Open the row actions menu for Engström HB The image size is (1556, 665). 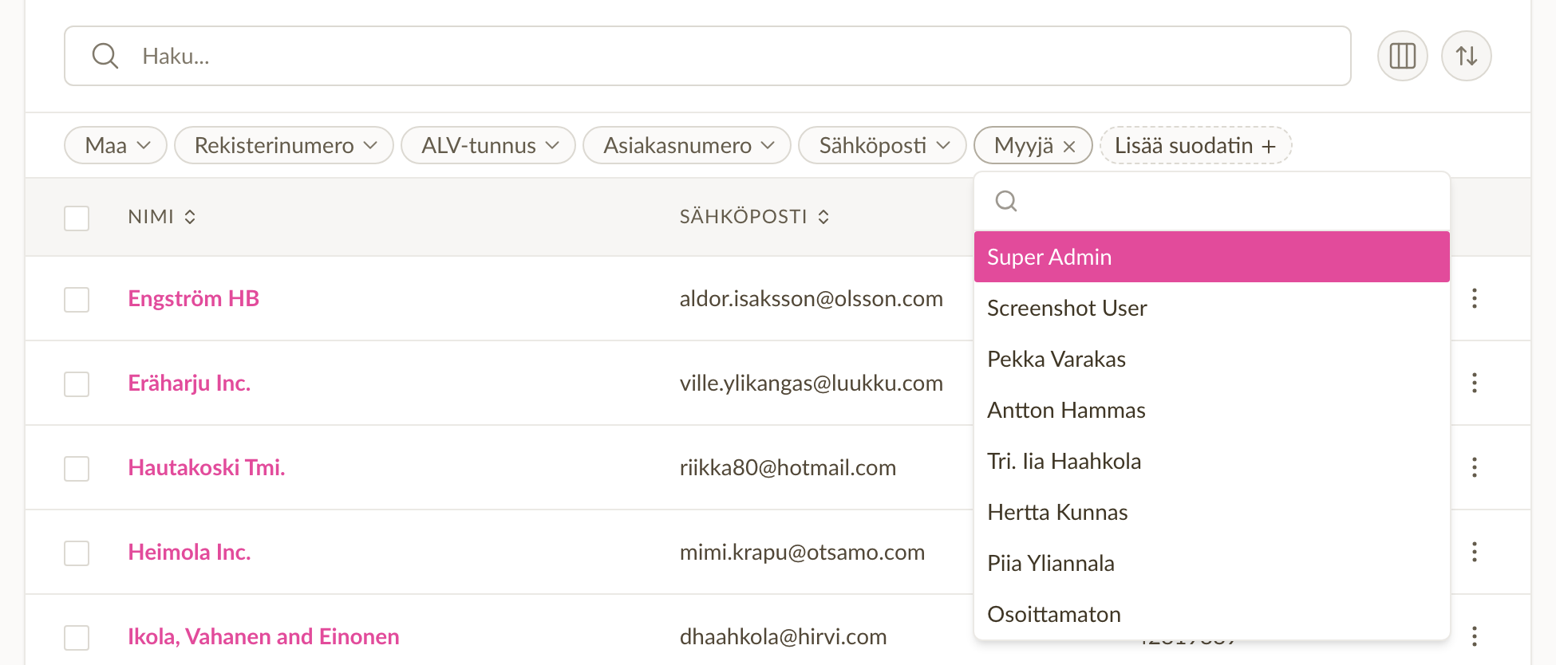click(x=1474, y=298)
